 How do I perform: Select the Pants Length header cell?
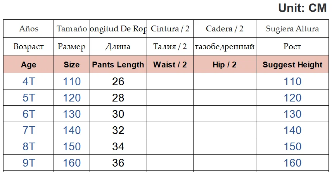point(118,65)
